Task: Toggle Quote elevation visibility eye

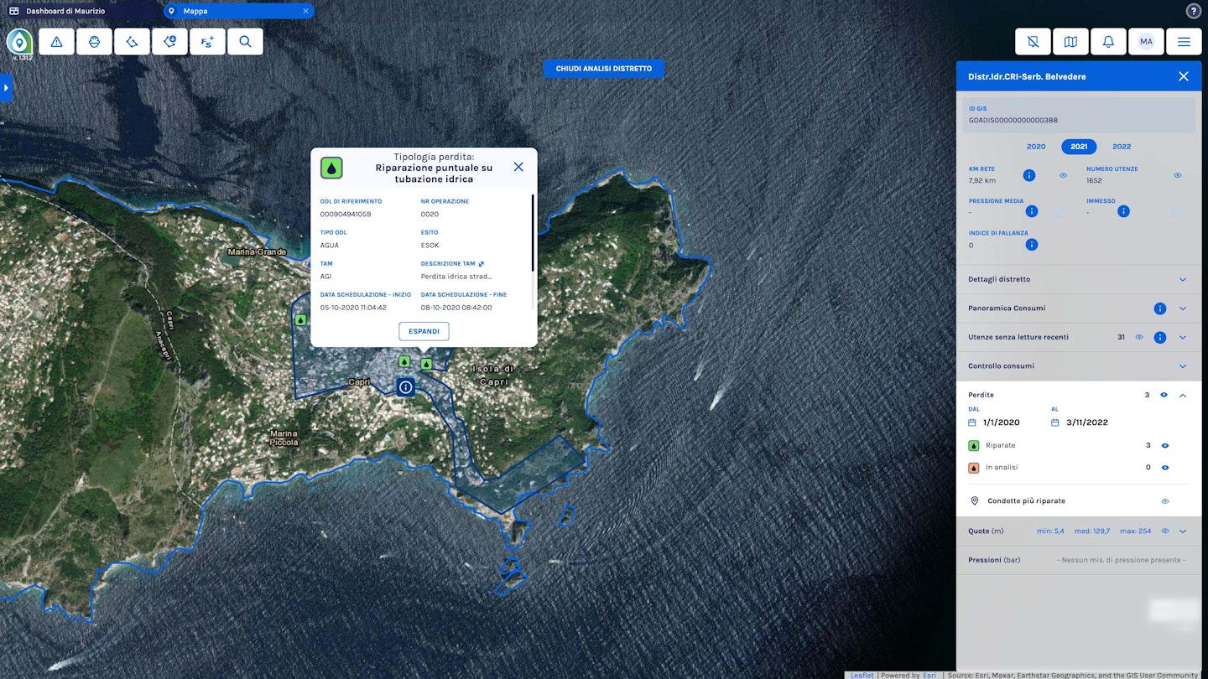Action: pyautogui.click(x=1165, y=531)
